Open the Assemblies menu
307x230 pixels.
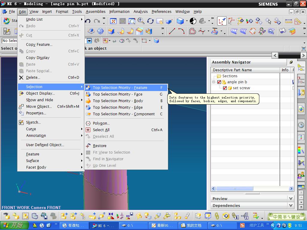pos(96,12)
